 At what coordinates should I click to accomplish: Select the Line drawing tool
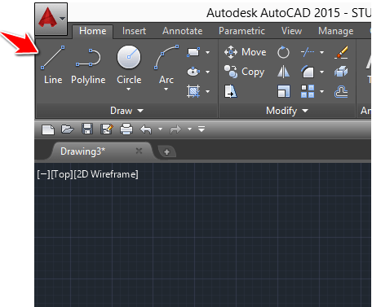click(53, 64)
